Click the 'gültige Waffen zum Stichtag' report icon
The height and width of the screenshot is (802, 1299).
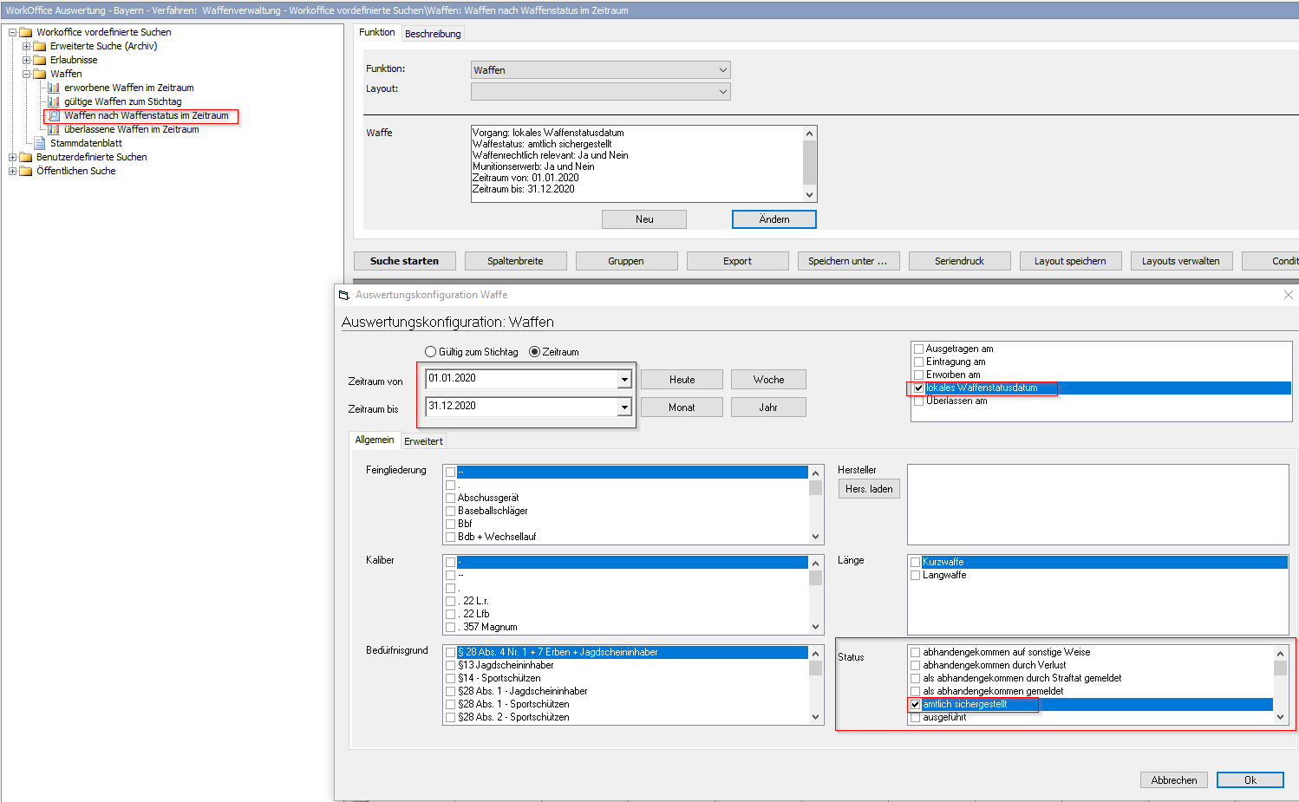point(54,101)
